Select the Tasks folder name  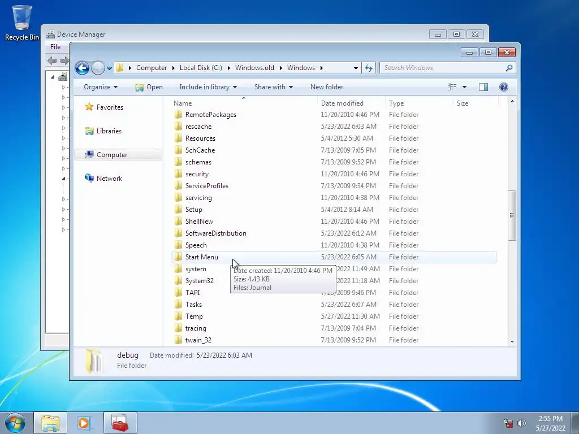coord(193,305)
